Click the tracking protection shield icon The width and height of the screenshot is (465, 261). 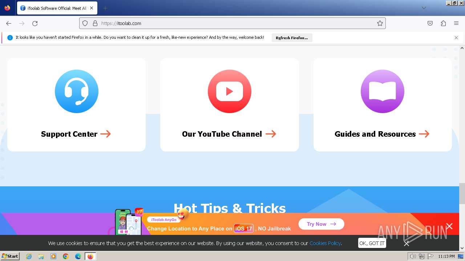[x=85, y=23]
